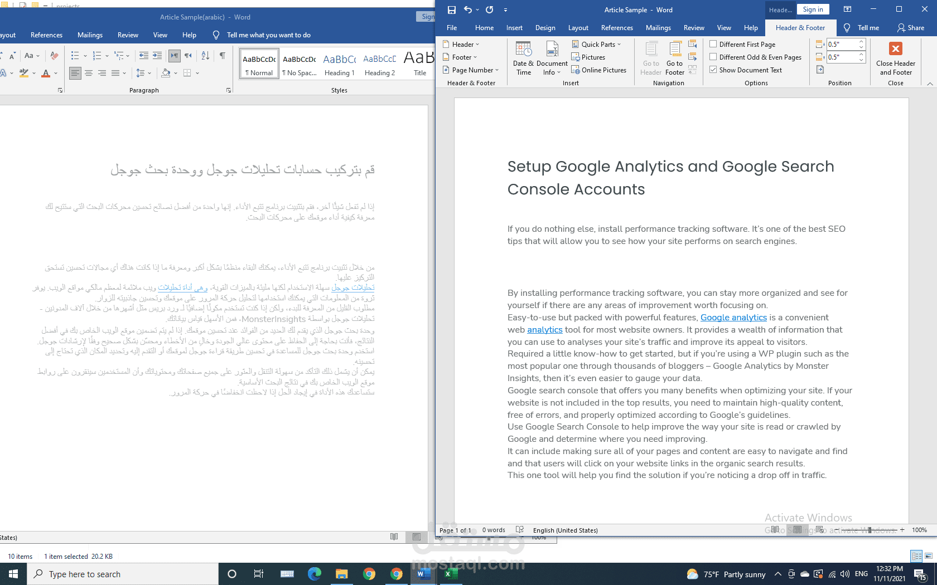Viewport: 937px width, 585px height.
Task: Click the Previous section navigation icon
Action: (x=693, y=44)
